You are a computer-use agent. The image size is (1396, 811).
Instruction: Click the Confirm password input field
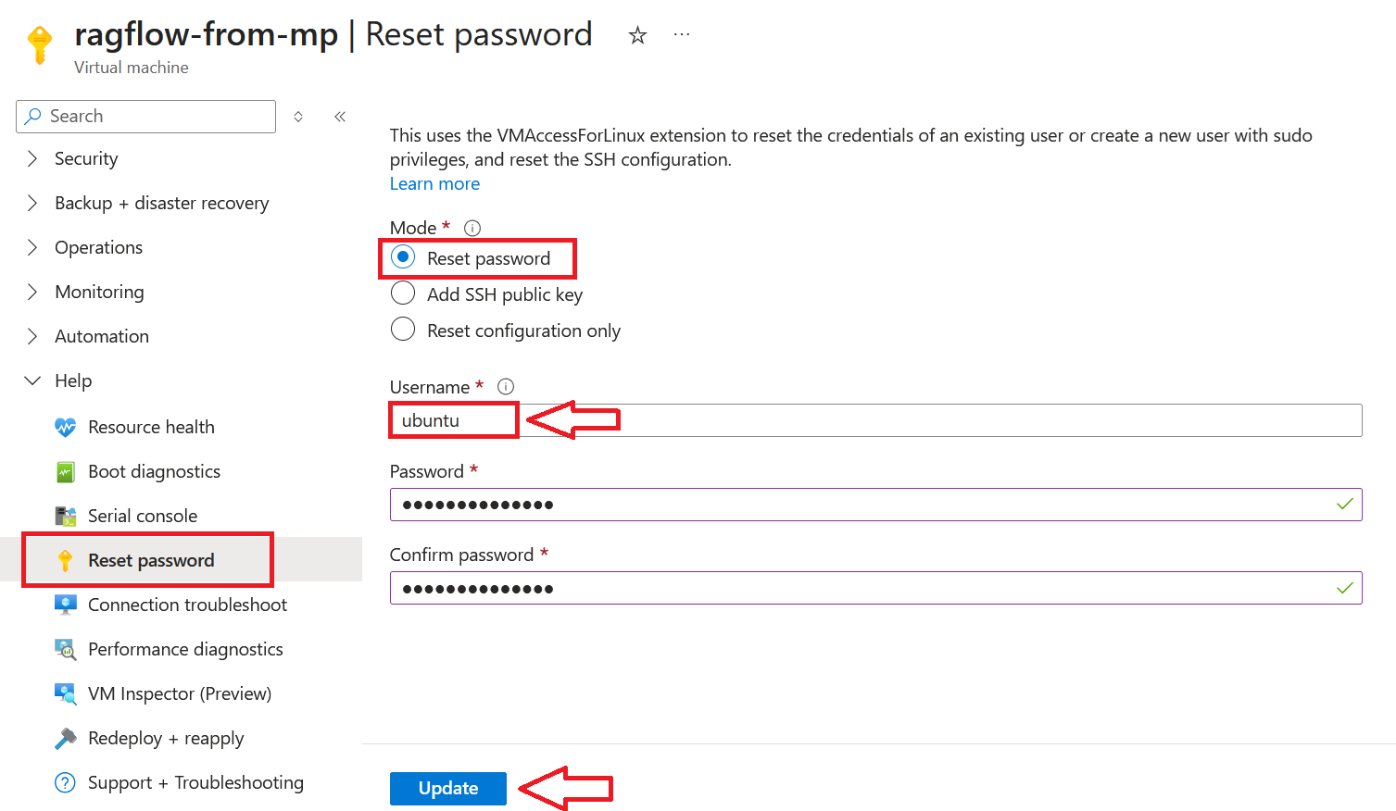[x=875, y=588]
